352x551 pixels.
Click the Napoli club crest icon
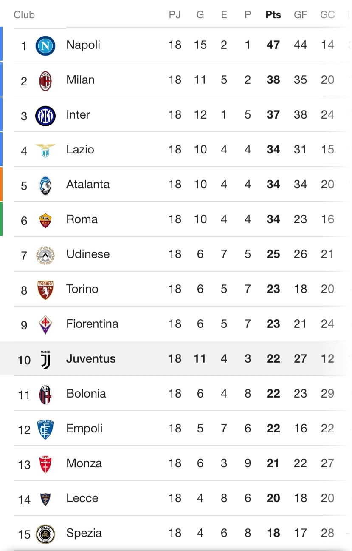click(x=45, y=45)
